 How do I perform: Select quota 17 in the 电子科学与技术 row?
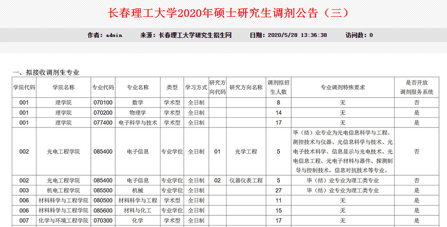click(278, 123)
